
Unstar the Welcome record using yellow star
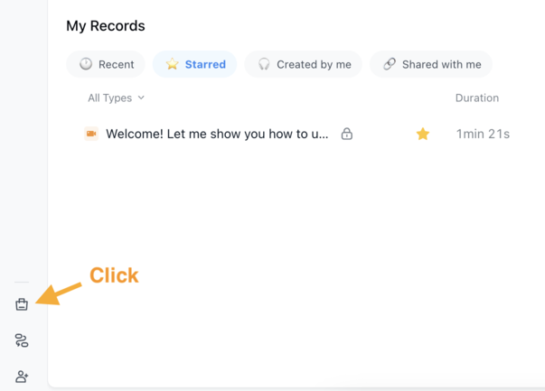point(423,134)
